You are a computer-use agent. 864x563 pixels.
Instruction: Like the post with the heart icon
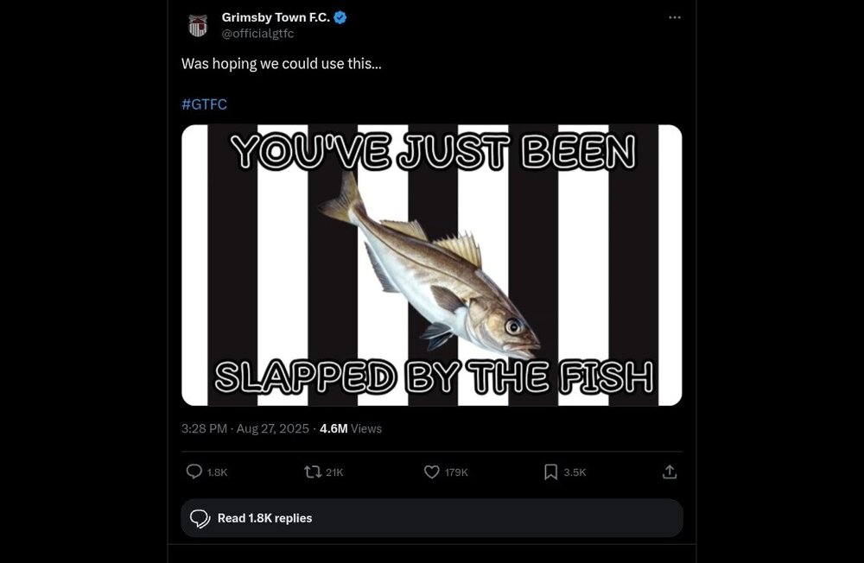[x=432, y=471]
